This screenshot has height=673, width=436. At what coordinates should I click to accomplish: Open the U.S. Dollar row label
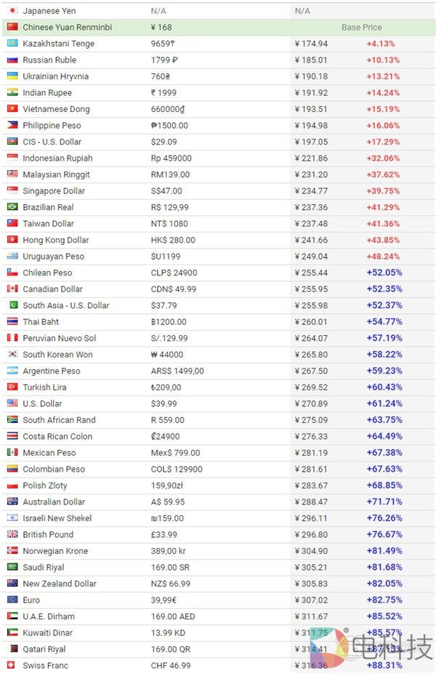pyautogui.click(x=42, y=403)
